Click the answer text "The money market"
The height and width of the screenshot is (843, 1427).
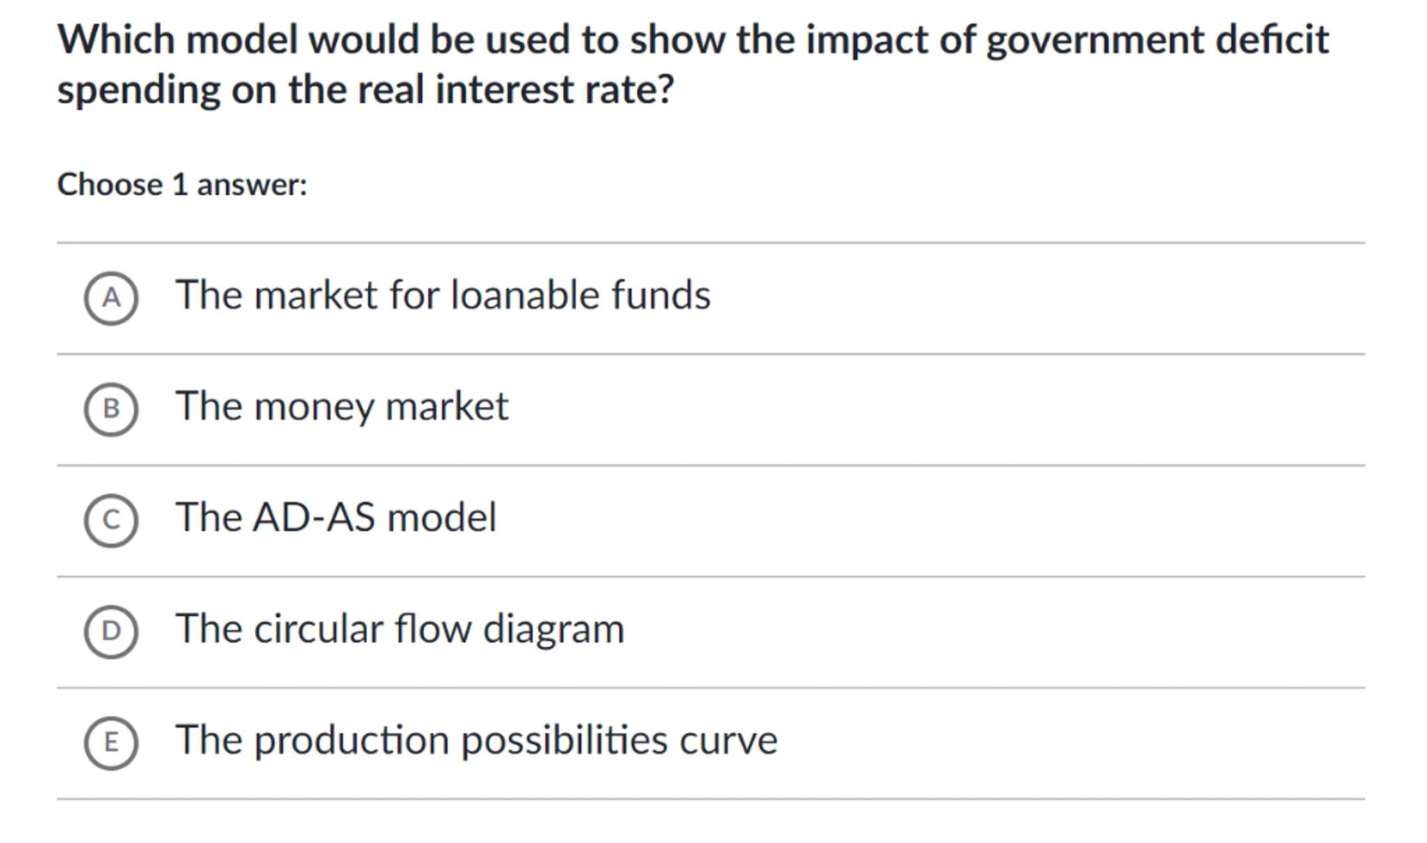(341, 406)
